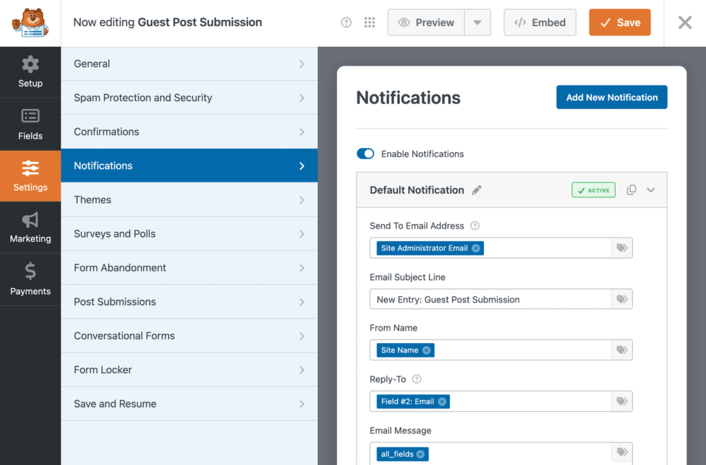Open Payments dollar sign panel
Viewport: 706px width, 465px height.
[x=30, y=279]
